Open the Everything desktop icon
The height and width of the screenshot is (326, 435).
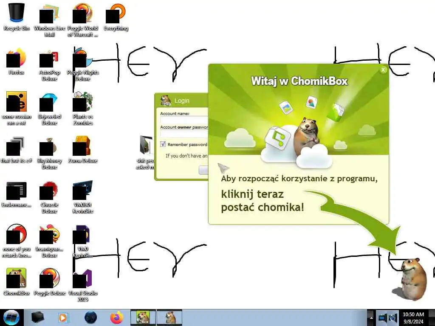pyautogui.click(x=116, y=17)
